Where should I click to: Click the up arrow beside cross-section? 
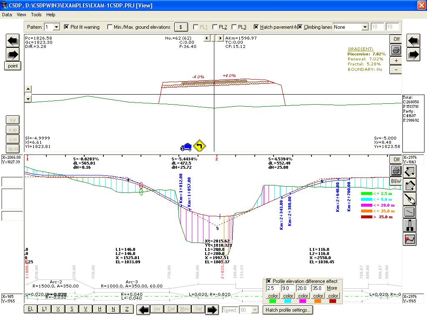(28, 89)
